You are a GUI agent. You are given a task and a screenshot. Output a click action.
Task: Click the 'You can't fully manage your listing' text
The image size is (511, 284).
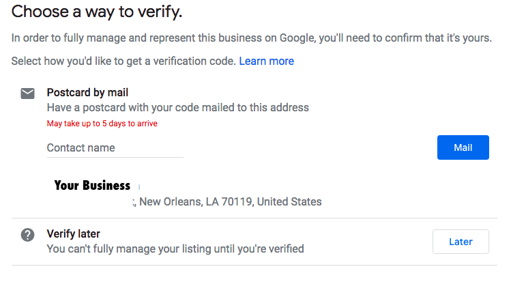[175, 249]
